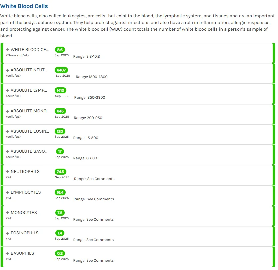
Task: Click the White Blood Cells heading
Action: coord(24,6)
